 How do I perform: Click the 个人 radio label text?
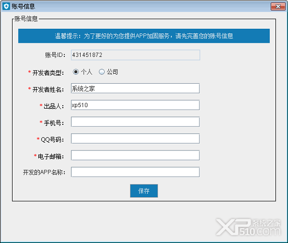tap(86, 72)
